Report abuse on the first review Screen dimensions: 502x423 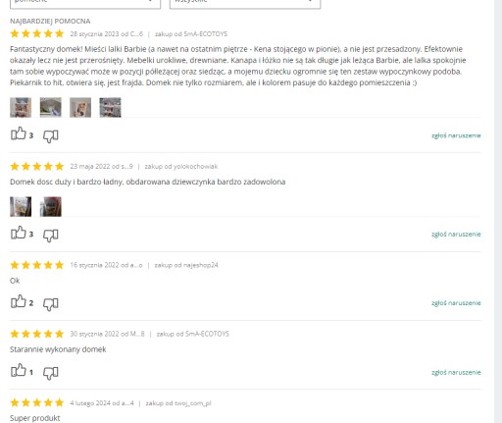pyautogui.click(x=456, y=135)
